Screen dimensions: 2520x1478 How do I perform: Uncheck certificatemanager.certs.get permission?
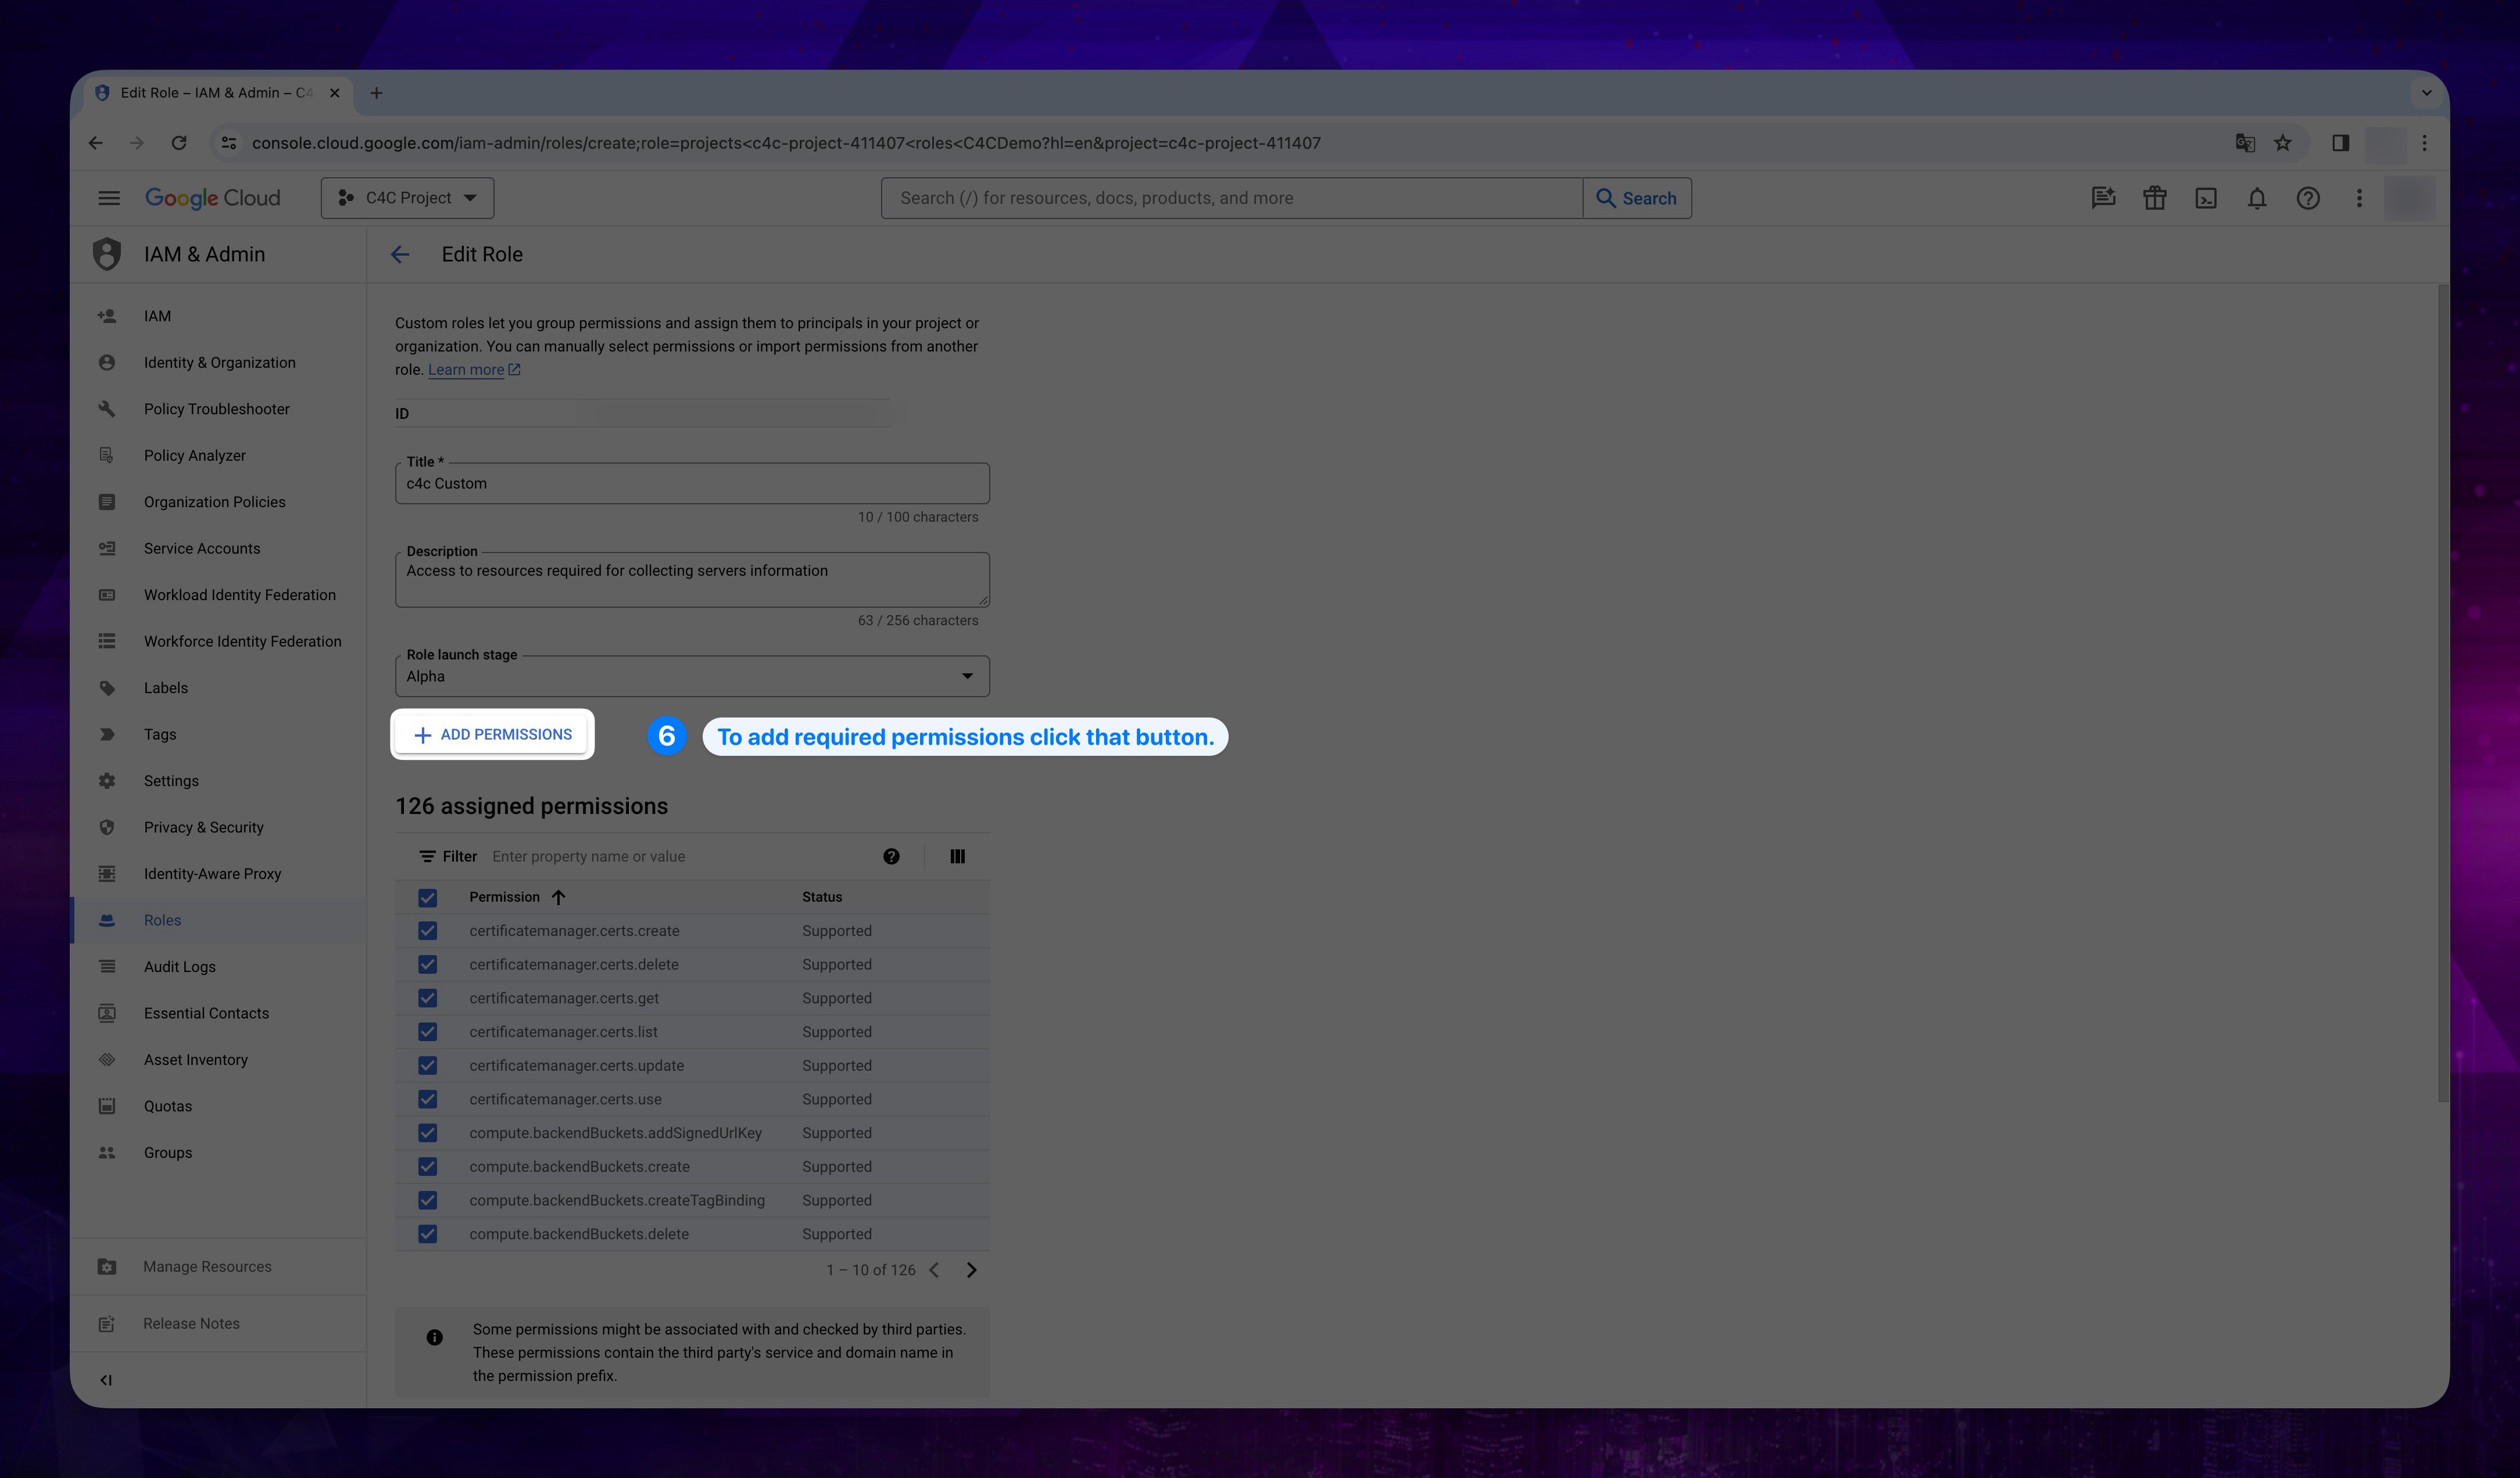(427, 998)
